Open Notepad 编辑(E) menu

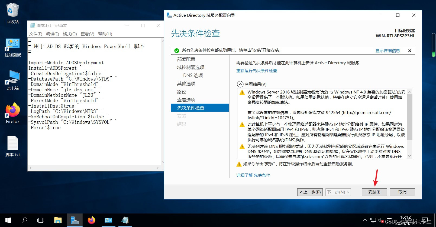point(53,34)
